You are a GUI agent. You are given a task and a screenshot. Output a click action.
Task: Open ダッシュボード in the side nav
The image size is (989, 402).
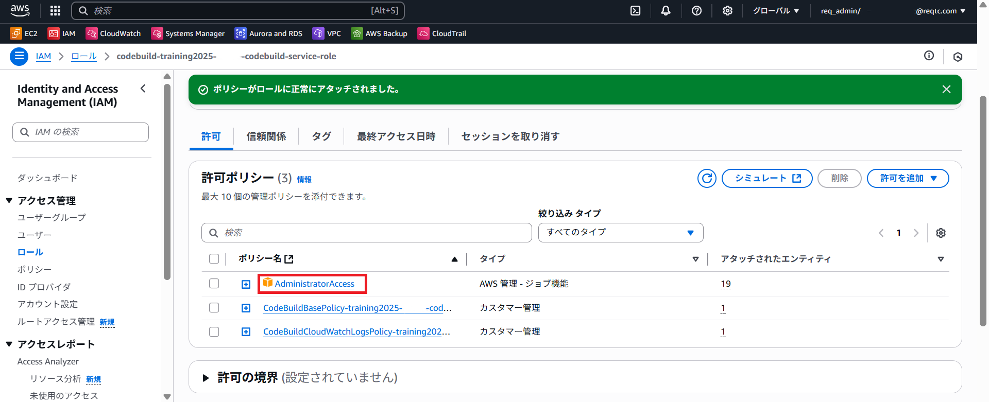[47, 178]
